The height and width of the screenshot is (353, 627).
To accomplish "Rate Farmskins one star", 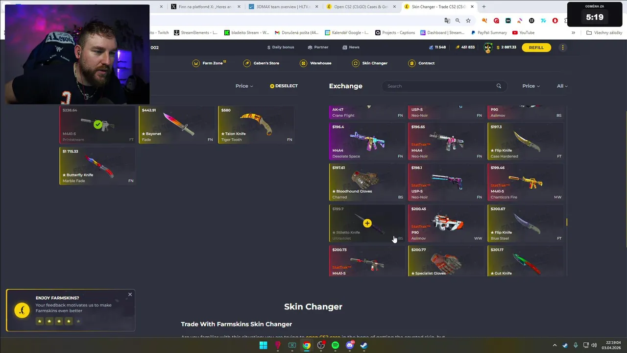I will click(40, 321).
